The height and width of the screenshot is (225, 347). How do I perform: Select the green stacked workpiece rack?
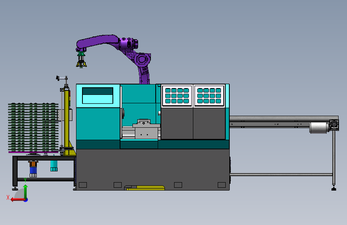[33, 127]
